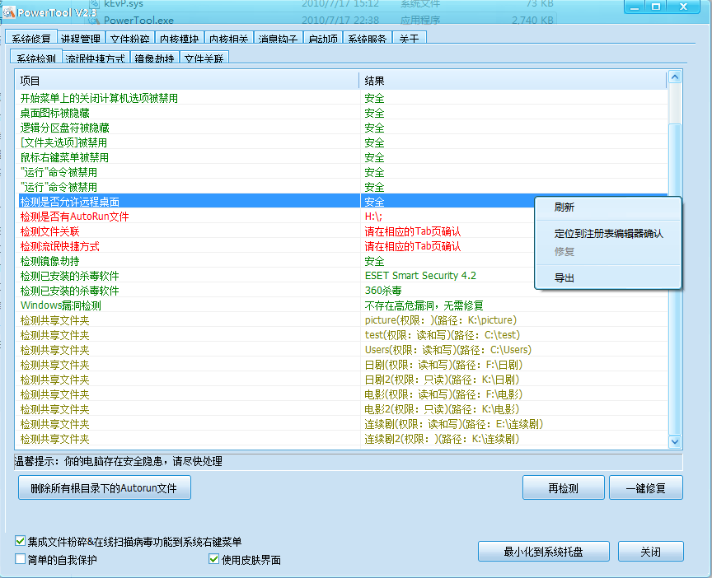Screen dimensions: 712x578
Task: Choose 定位到注册表编辑器确认 in context menu
Action: (x=608, y=234)
